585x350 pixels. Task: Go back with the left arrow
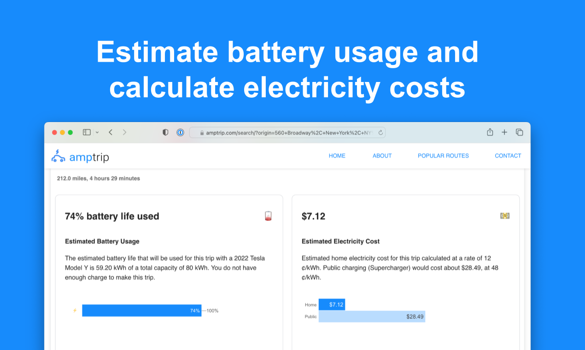tap(111, 132)
